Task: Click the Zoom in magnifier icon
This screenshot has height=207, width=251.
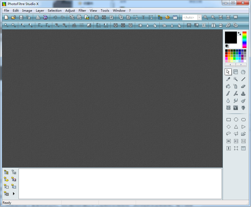Action: click(x=206, y=18)
